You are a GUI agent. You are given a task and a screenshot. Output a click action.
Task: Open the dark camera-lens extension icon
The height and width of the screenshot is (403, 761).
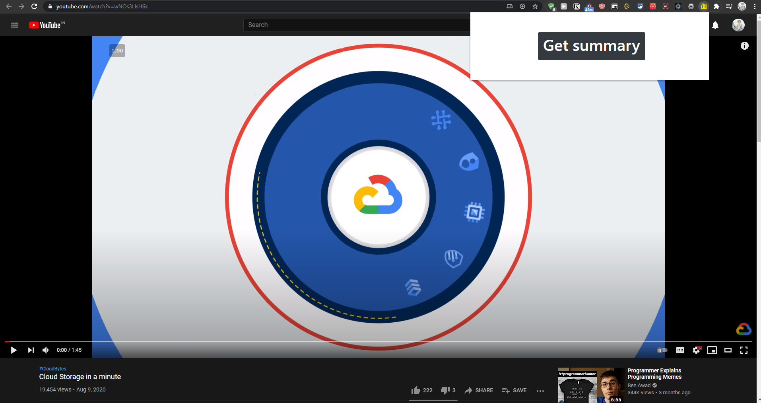pyautogui.click(x=678, y=6)
